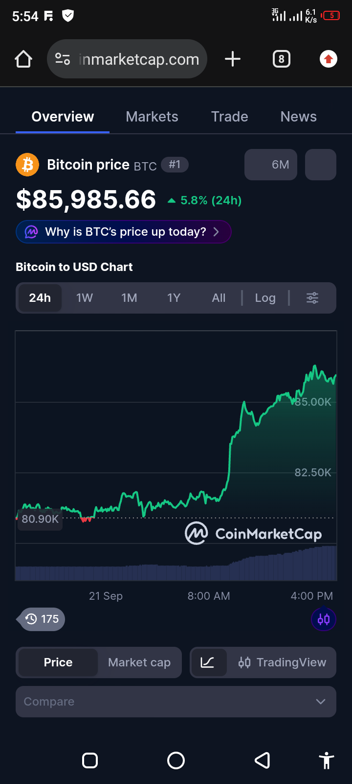Toggle Log scale on chart

[x=265, y=298]
